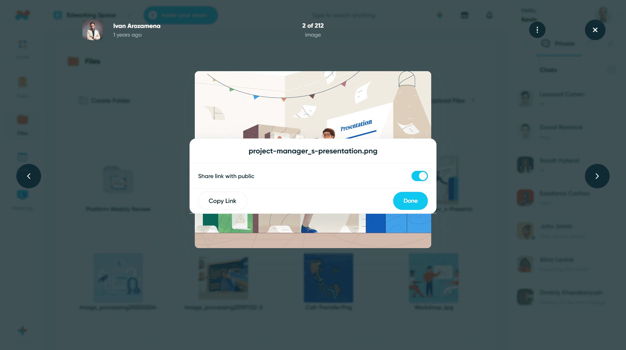Image resolution: width=626 pixels, height=350 pixels.
Task: Disable the Share link with public toggle
Action: point(420,176)
